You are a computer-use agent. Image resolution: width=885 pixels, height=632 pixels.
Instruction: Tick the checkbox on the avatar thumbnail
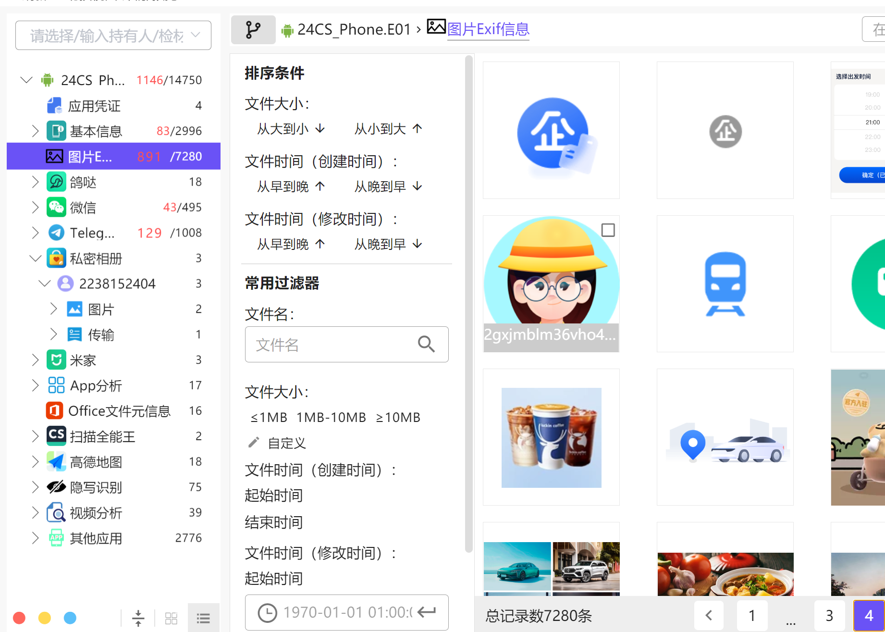(x=608, y=230)
